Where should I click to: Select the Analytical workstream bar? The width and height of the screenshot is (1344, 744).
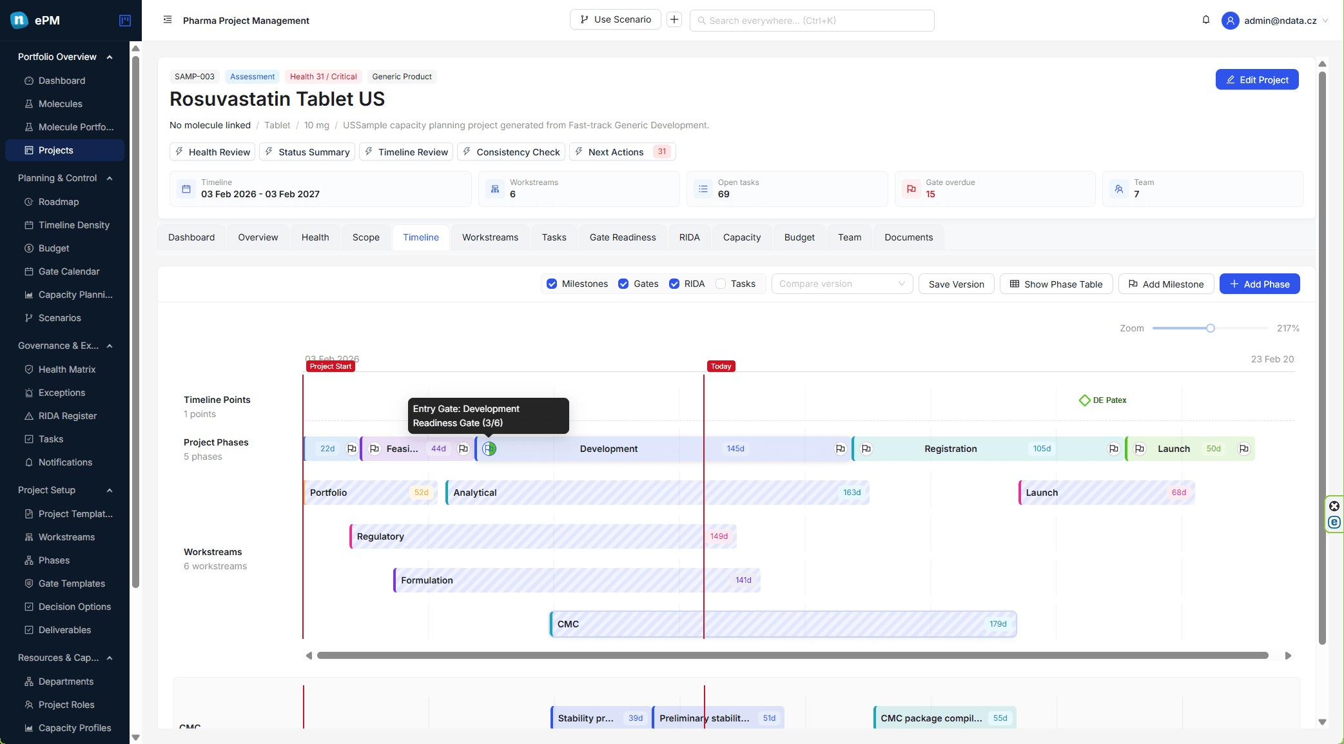click(x=657, y=493)
